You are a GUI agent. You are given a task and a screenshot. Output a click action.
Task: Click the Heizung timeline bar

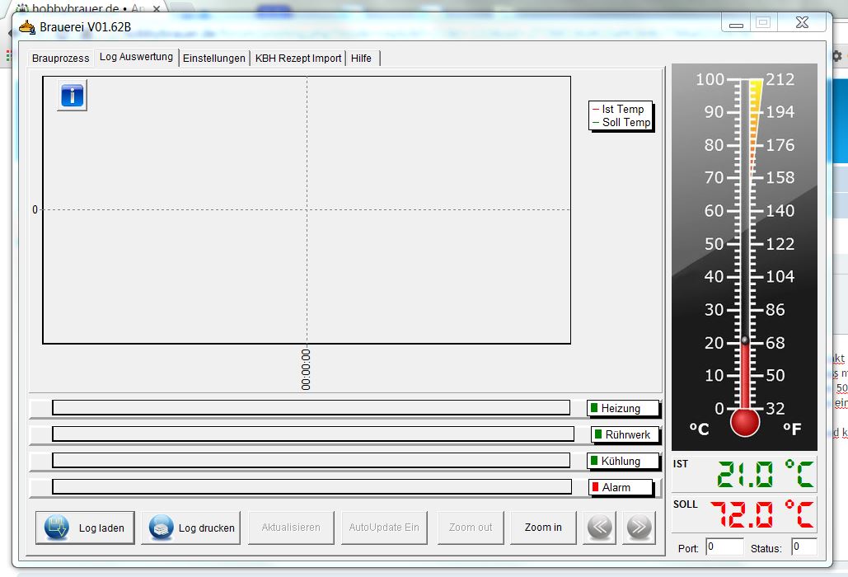pyautogui.click(x=311, y=408)
